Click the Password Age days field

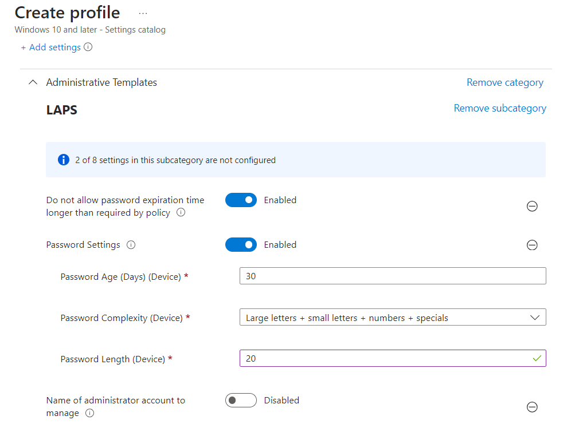393,276
